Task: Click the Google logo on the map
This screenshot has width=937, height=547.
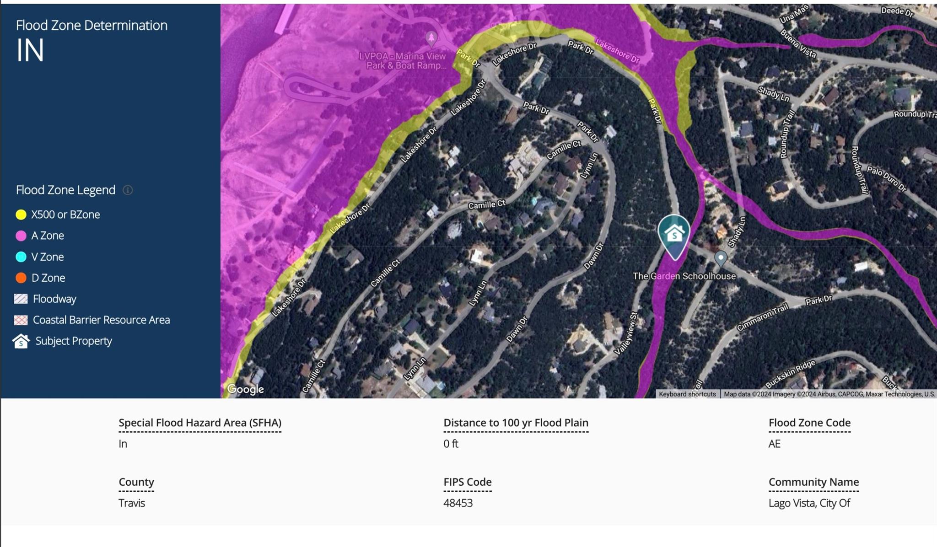Action: tap(246, 389)
